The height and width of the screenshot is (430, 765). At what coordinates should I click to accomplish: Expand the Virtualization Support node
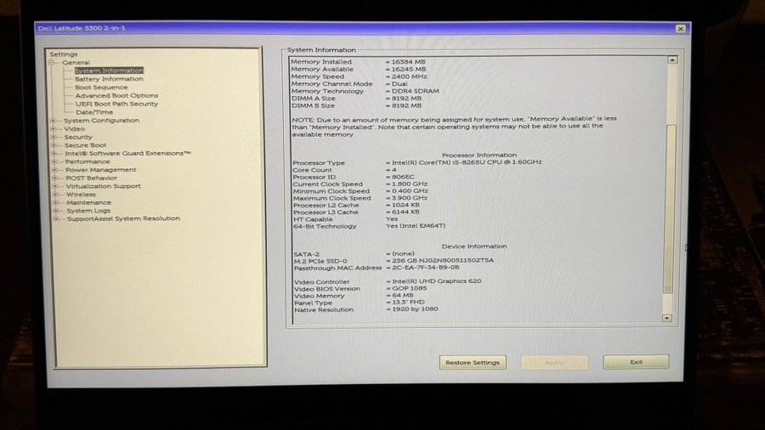click(x=54, y=186)
